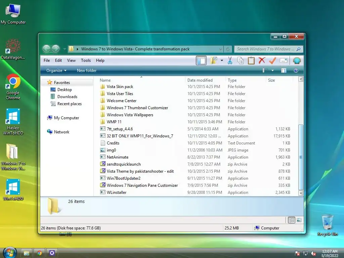Viewport: 344px width, 258px height.
Task: Click the New folder button
Action: (x=87, y=71)
